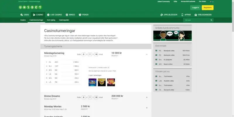Image resolution: width=234 pixels, height=117 pixels.
Task: Click the first Blackjack Lobby big-winner row
Action: coord(172,51)
